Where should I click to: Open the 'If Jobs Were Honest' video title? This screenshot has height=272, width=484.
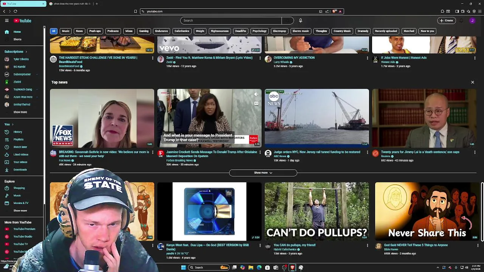coord(404,58)
